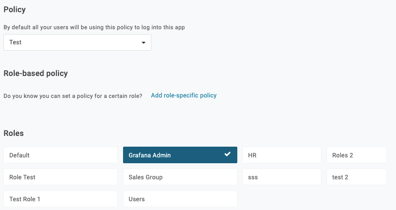Click the Role-based policy heading

point(36,74)
